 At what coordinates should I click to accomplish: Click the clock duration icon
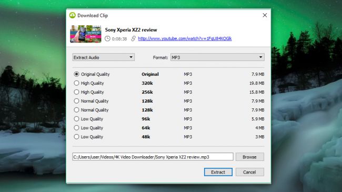point(107,38)
